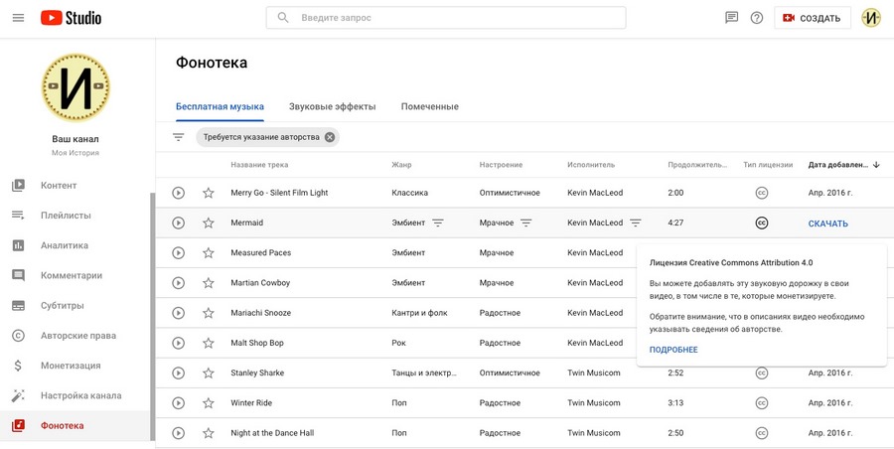Filter by genre next to Mermaid's Ambient
Viewport: 894px width, 449px height.
pos(438,224)
